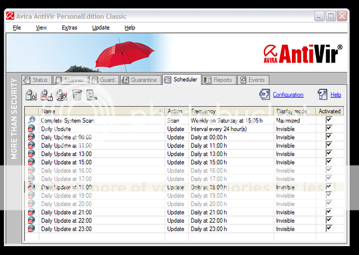359x255 pixels.
Task: Disable the Daily Update at 22:00 checkbox
Action: pos(328,220)
